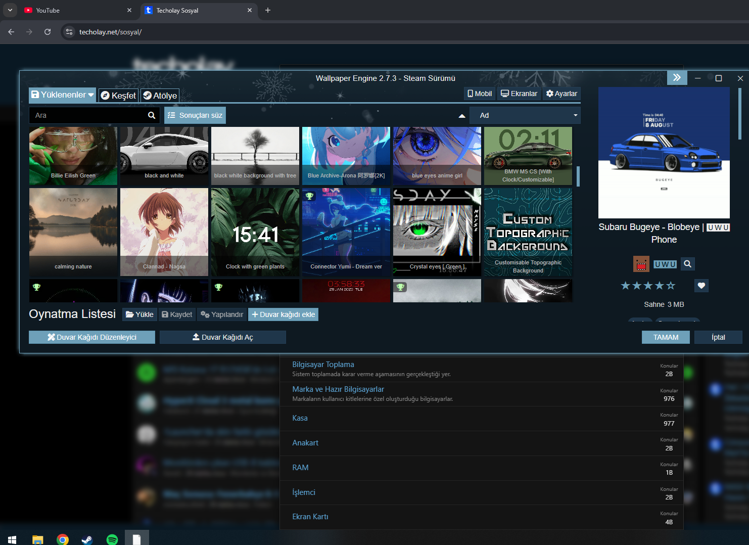Open File Explorer from the taskbar
The height and width of the screenshot is (545, 749).
click(x=37, y=539)
